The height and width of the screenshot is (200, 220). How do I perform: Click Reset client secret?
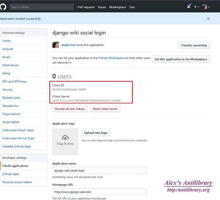[105, 109]
